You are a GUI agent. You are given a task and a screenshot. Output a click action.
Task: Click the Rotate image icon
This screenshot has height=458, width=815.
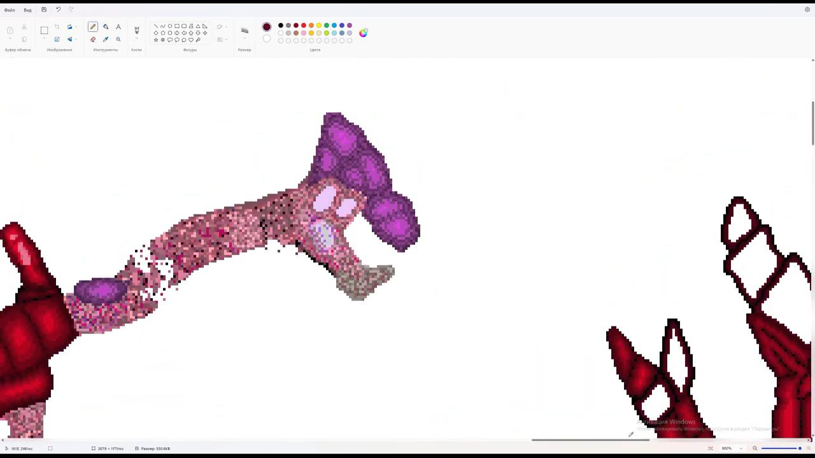[x=69, y=27]
